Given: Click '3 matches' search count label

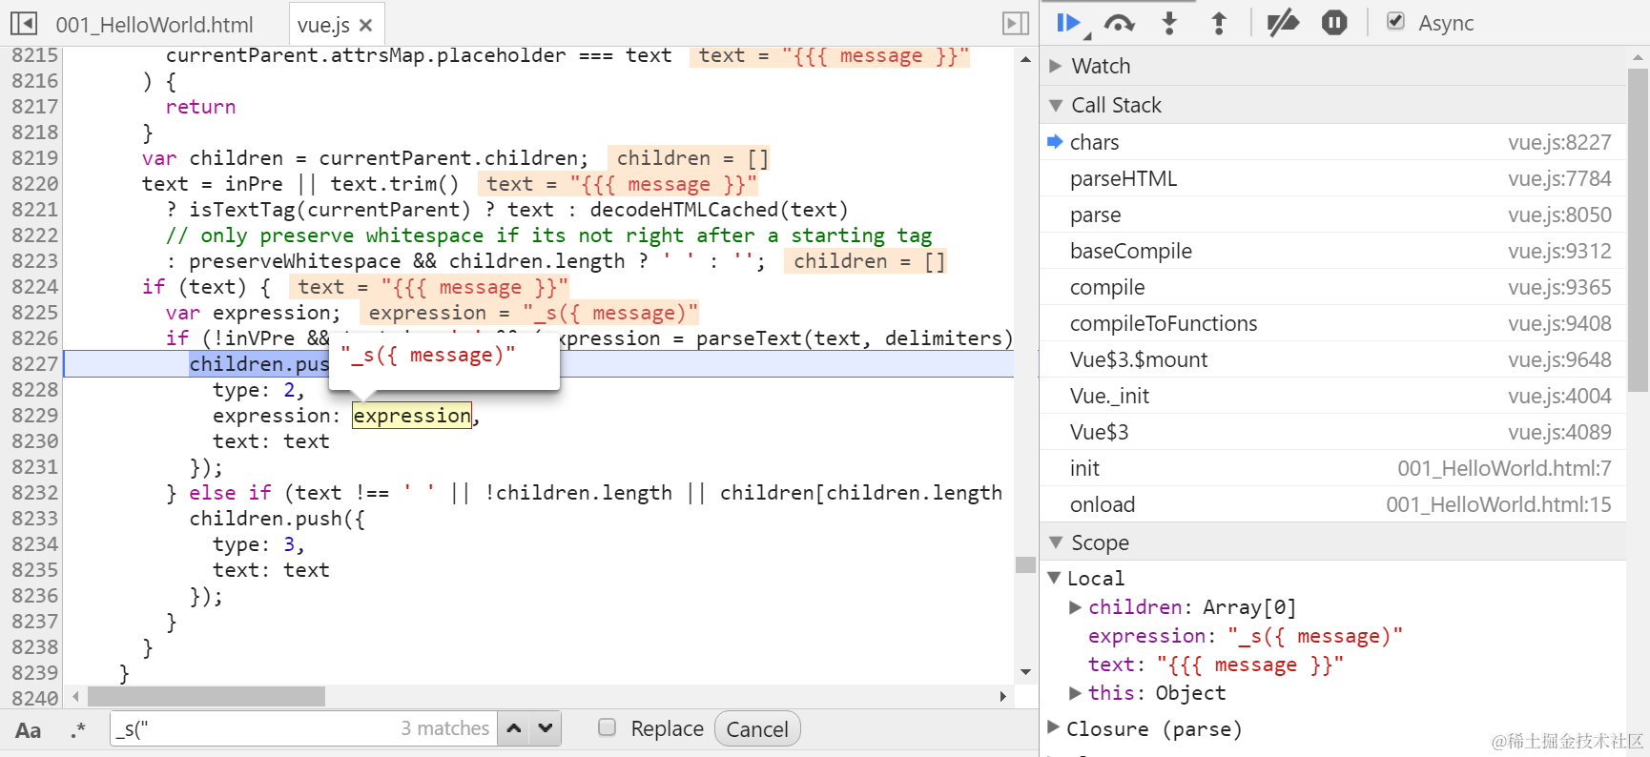Looking at the screenshot, I should click(x=444, y=728).
